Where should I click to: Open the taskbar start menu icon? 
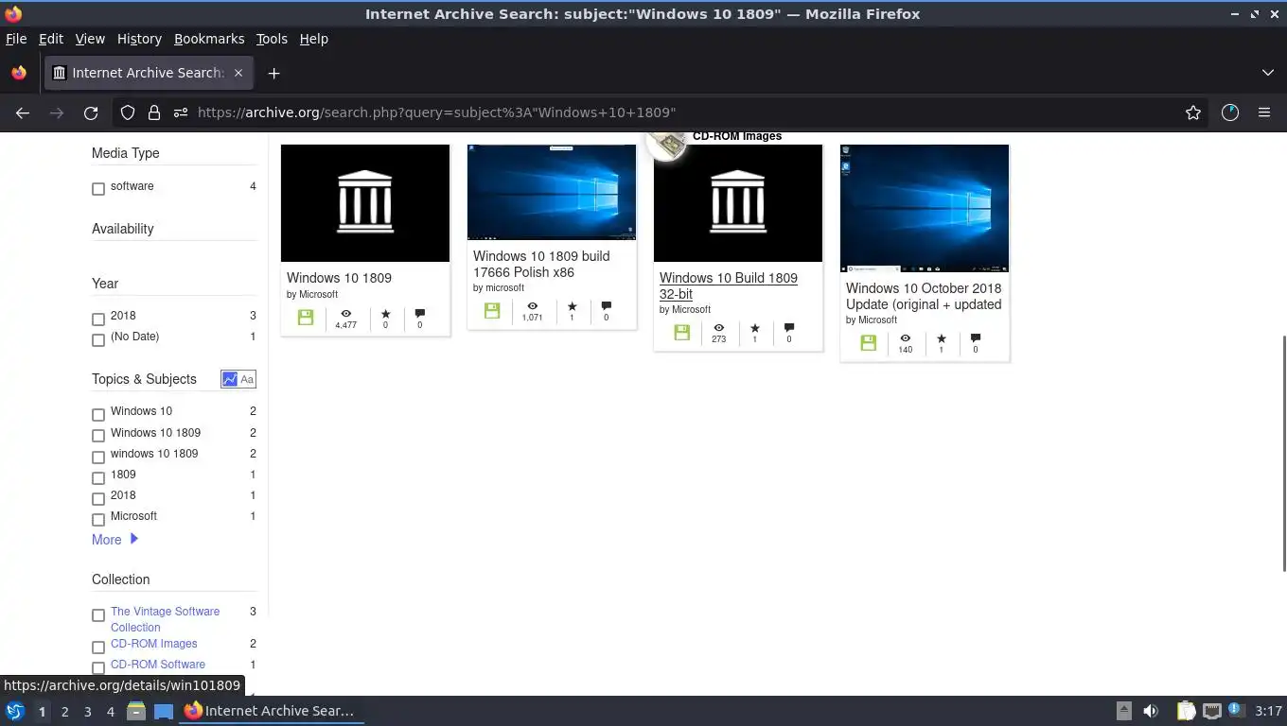pos(15,711)
